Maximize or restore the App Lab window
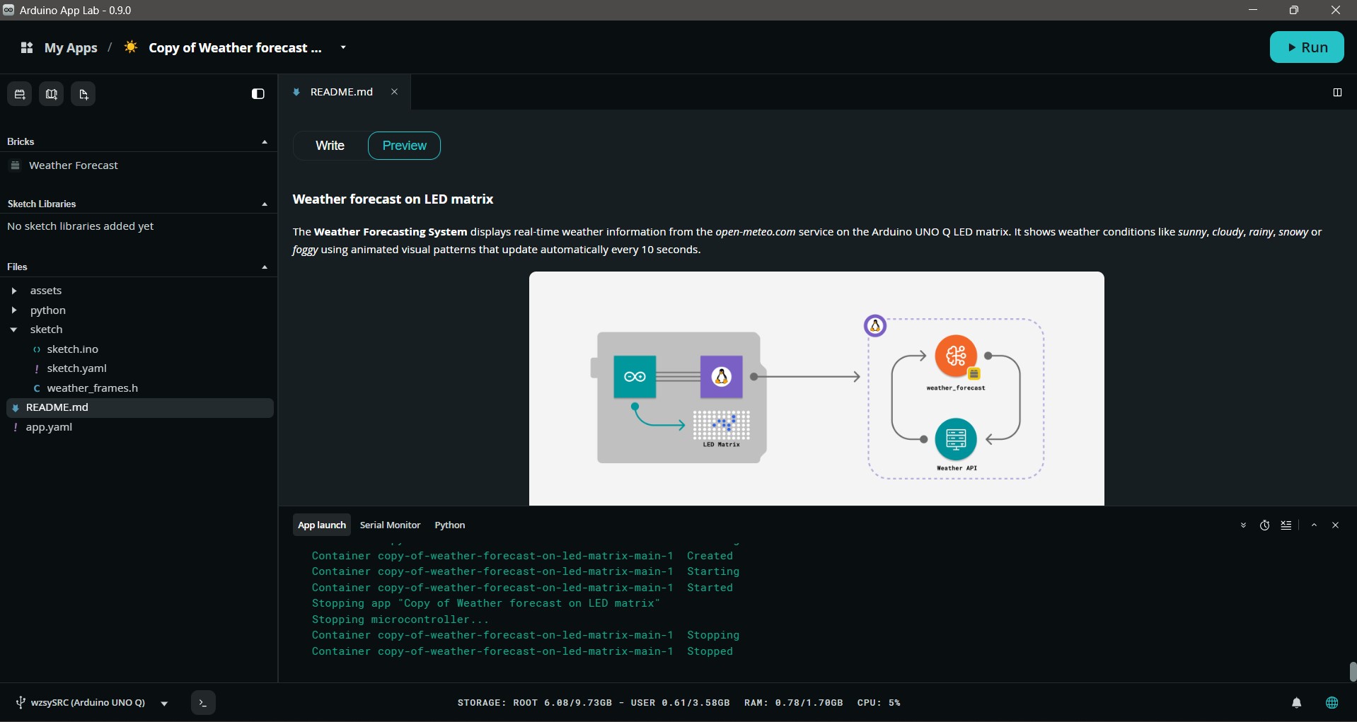1357x722 pixels. click(1294, 10)
